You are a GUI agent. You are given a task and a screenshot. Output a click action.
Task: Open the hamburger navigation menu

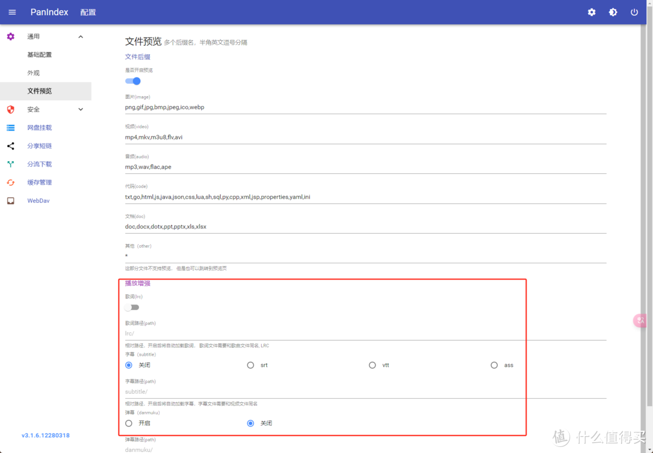(12, 12)
